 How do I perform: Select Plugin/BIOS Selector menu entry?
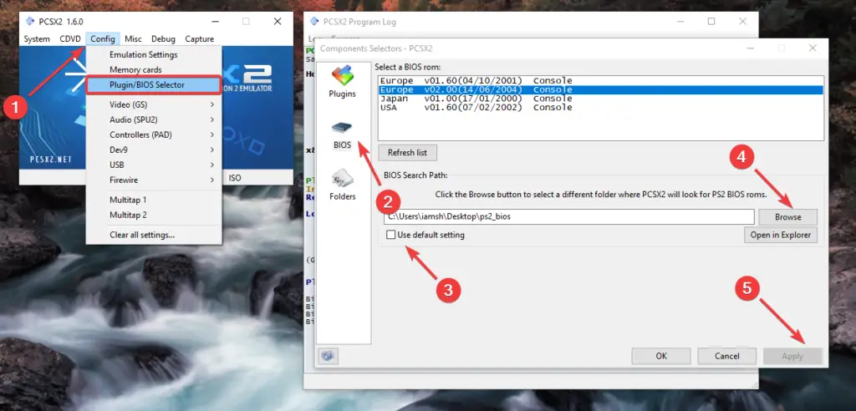click(x=154, y=85)
